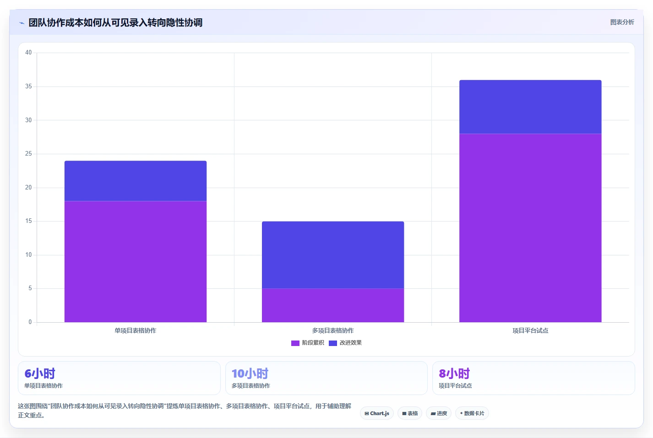
Task: Select the purple 阶段累积 bar for 项目平台试点
Action: pyautogui.click(x=530, y=228)
